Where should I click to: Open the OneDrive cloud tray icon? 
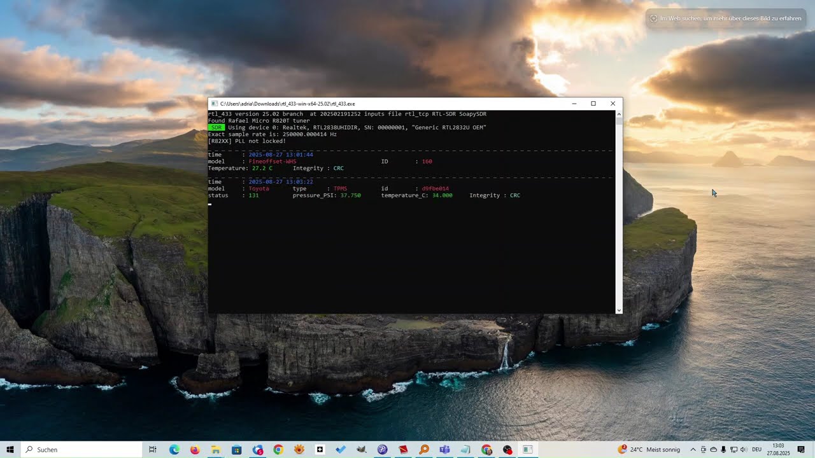pos(713,450)
